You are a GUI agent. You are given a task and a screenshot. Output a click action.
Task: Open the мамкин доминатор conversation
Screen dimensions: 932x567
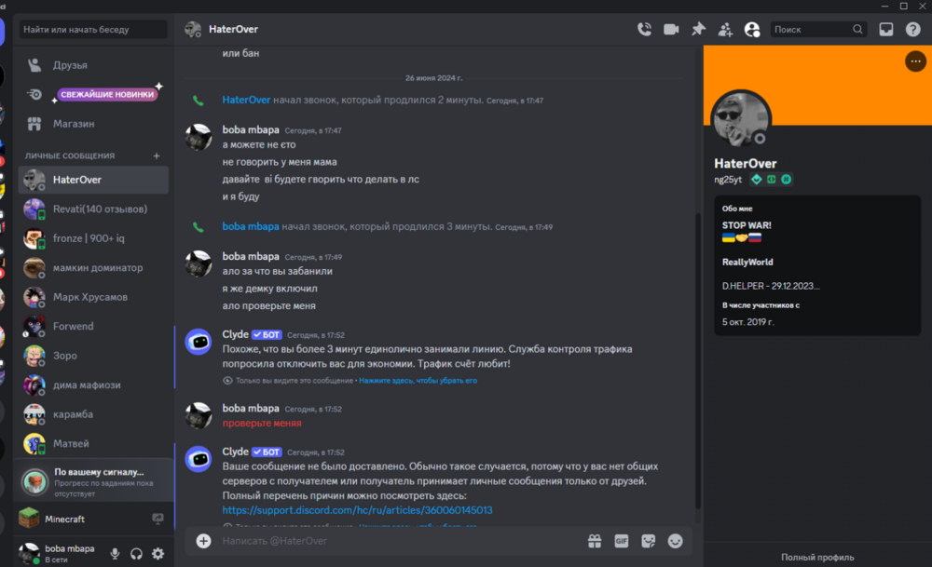[x=93, y=268]
